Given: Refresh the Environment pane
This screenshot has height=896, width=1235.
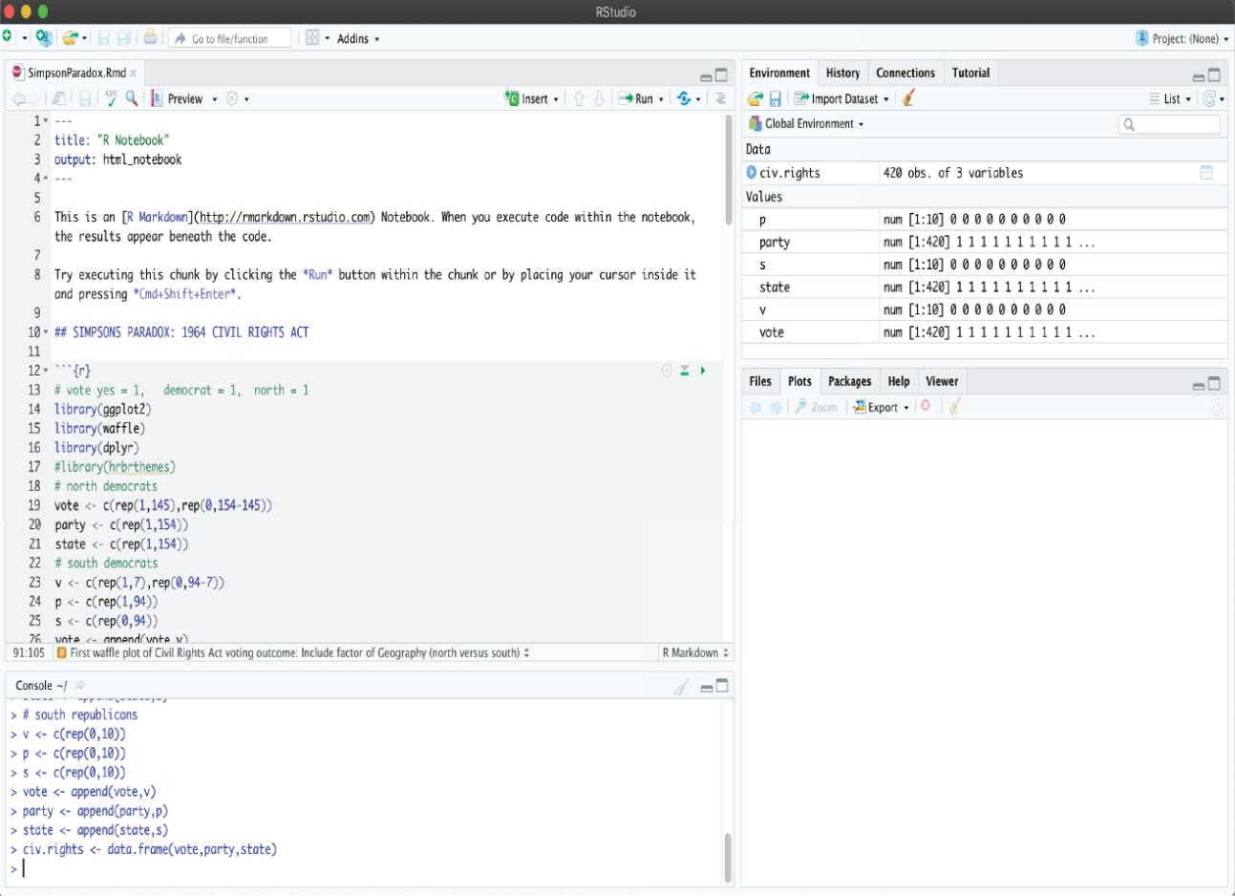Looking at the screenshot, I should [1210, 98].
